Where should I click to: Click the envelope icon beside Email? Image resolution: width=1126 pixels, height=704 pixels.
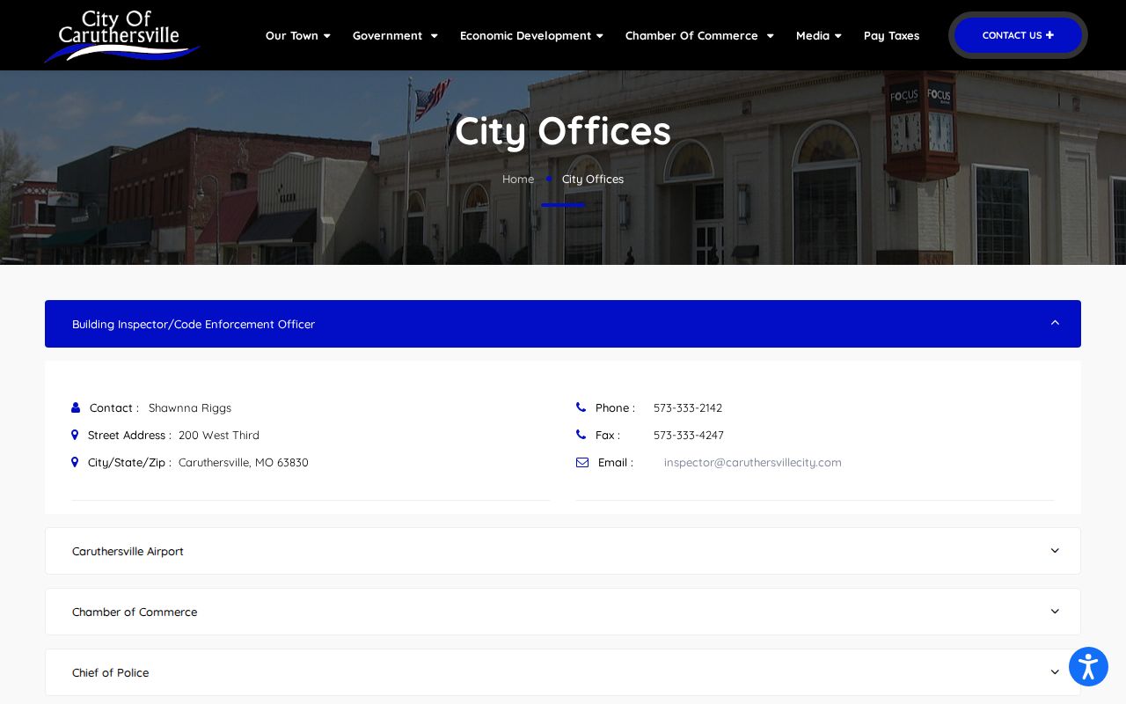582,462
